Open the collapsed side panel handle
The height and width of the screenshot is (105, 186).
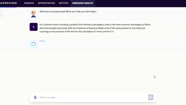tap(1, 13)
